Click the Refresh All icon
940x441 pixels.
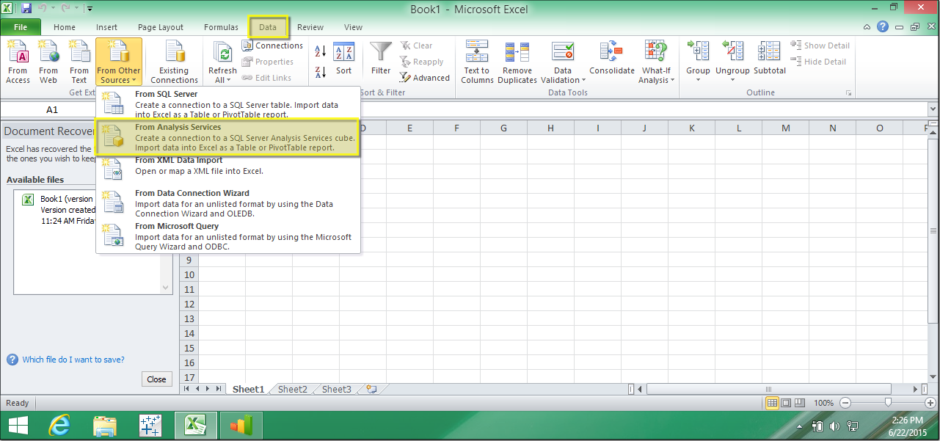(222, 53)
